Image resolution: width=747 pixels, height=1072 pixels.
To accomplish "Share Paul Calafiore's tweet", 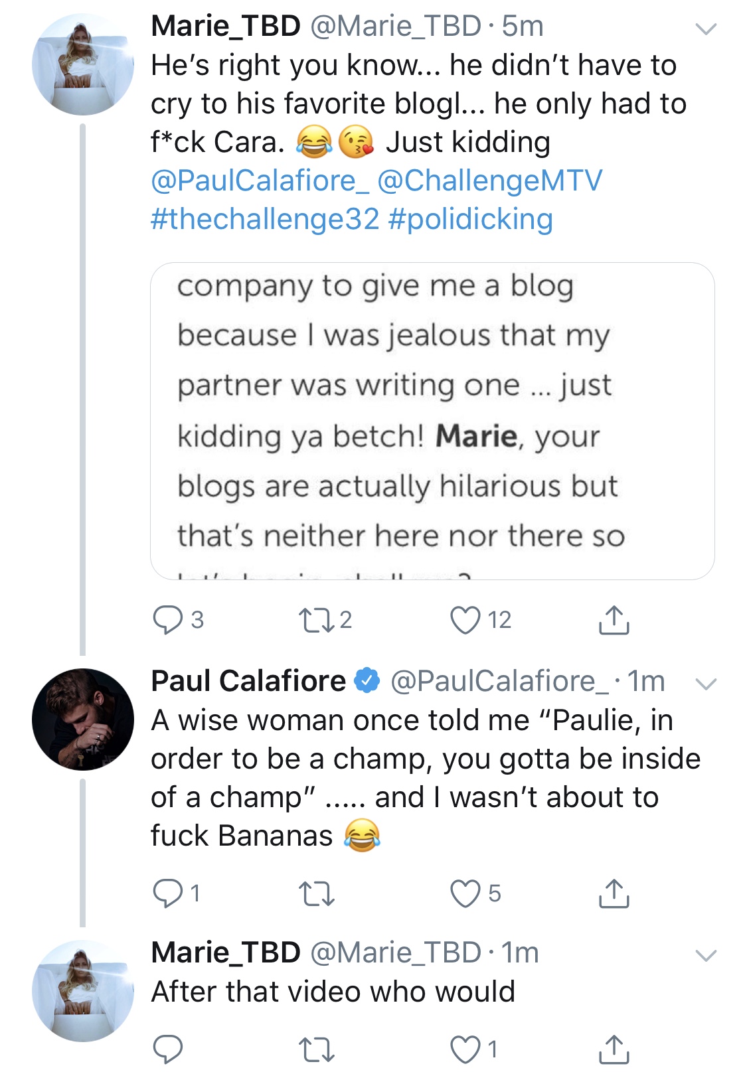I will (x=614, y=893).
